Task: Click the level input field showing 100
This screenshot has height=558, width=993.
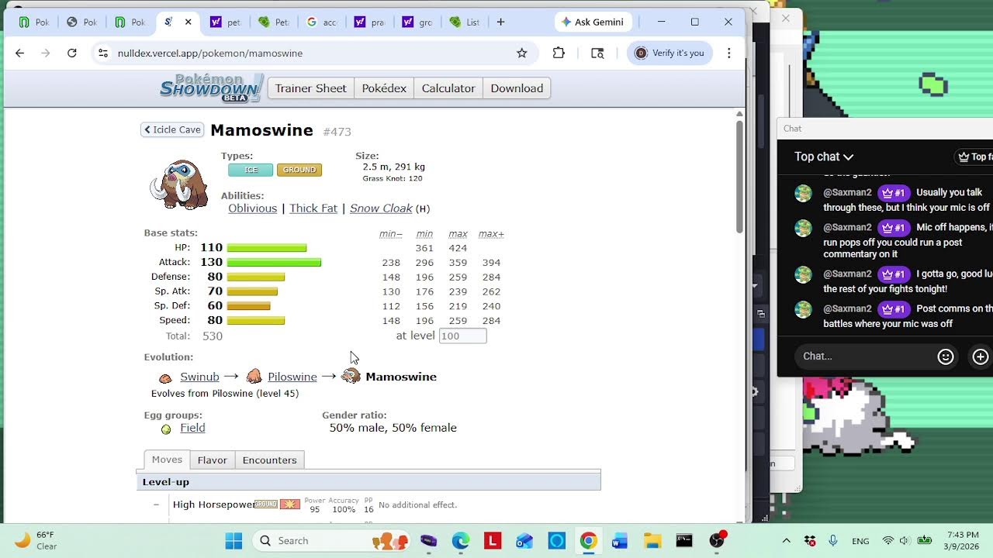Action: click(462, 336)
